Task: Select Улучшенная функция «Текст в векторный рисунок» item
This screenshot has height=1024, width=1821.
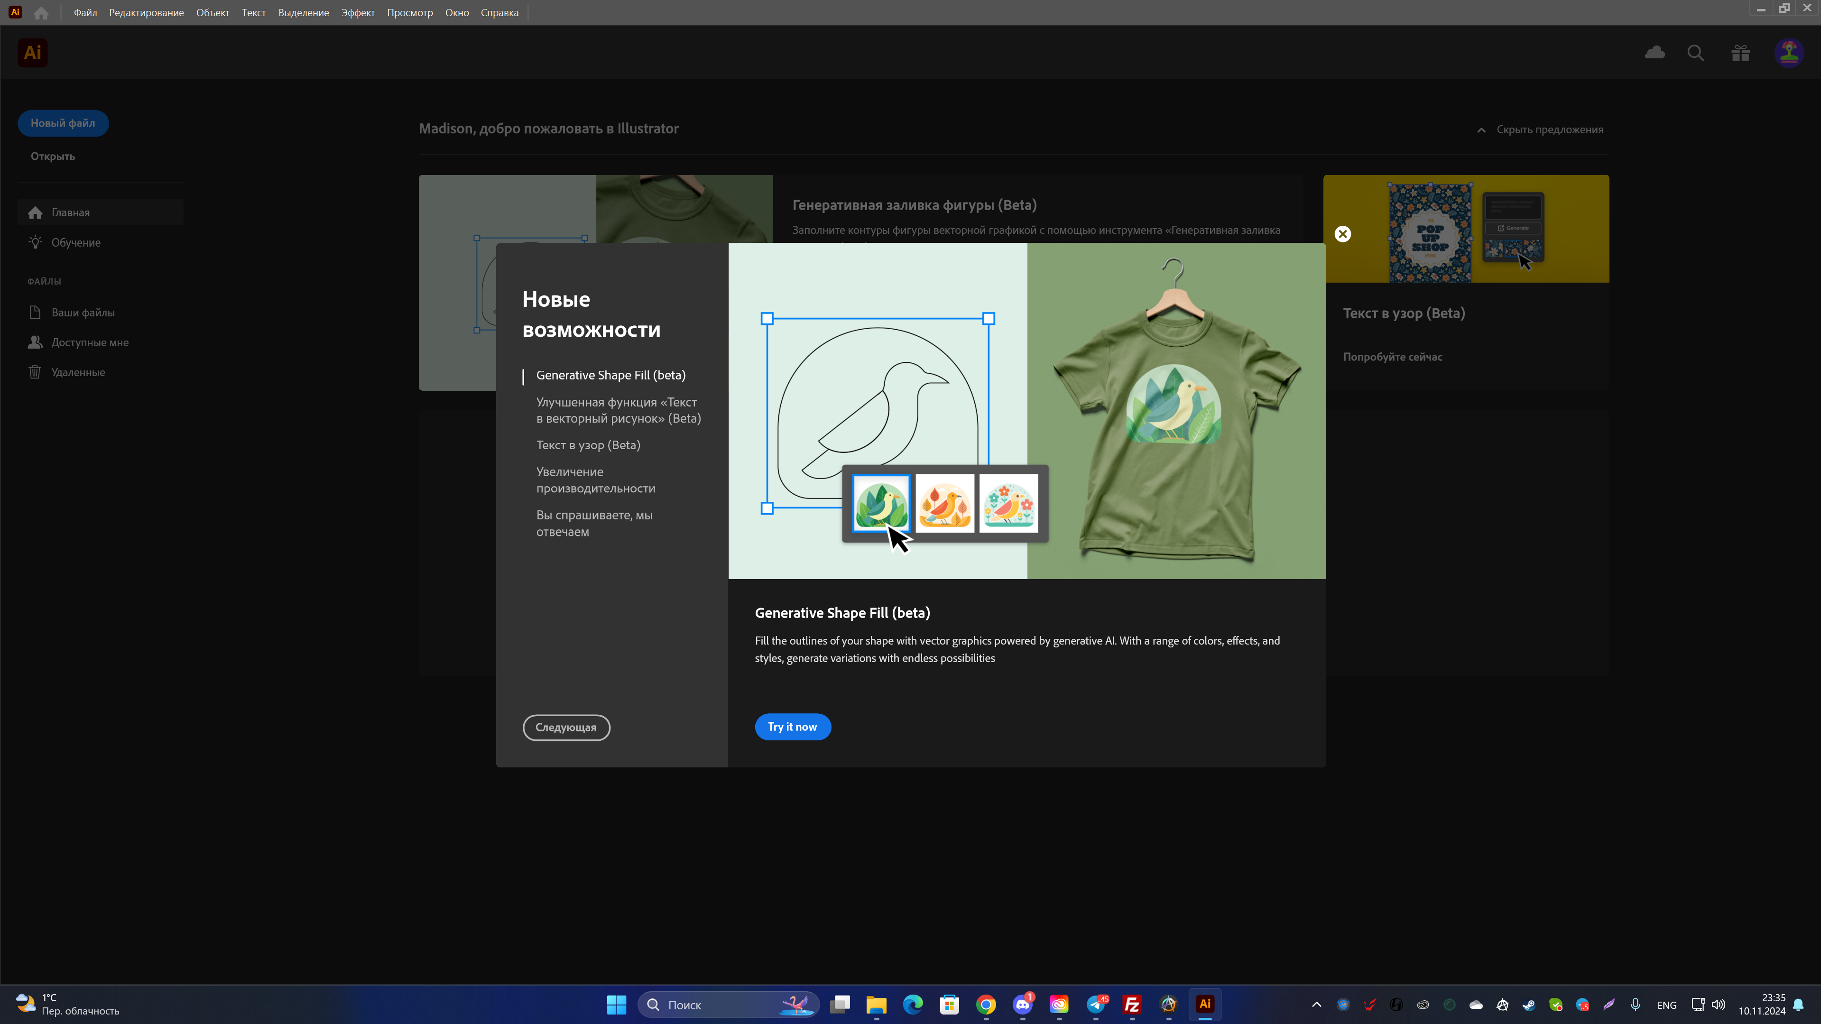Action: [x=619, y=410]
